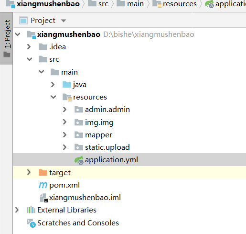Expand the java folder chevron
The width and height of the screenshot is (246, 234).
click(53, 85)
